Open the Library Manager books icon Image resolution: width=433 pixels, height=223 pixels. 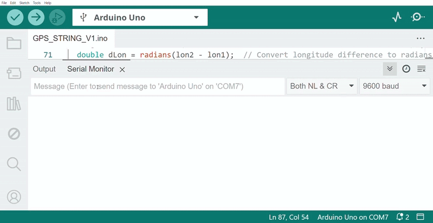point(14,104)
